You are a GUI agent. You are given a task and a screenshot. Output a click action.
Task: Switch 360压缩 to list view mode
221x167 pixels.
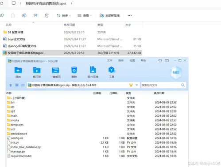point(23,85)
